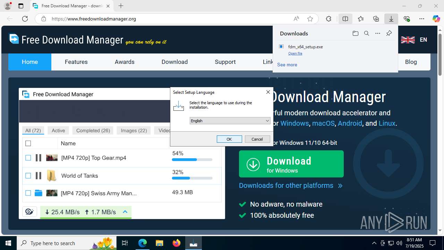
Task: Open the macOS download link
Action: [x=323, y=123]
